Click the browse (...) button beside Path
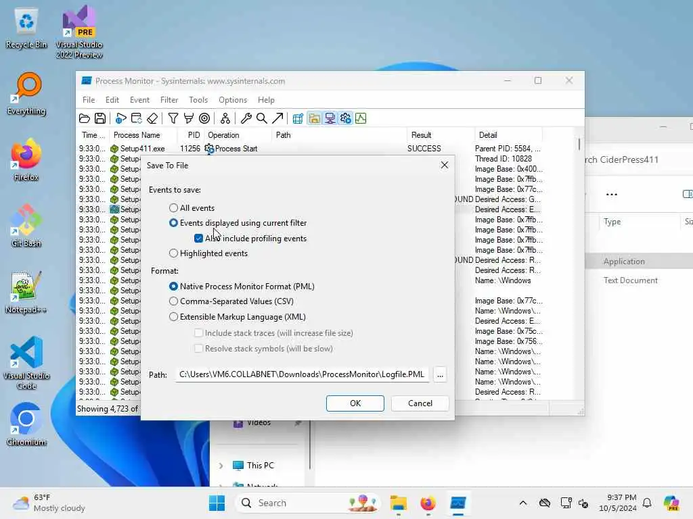 coord(440,374)
